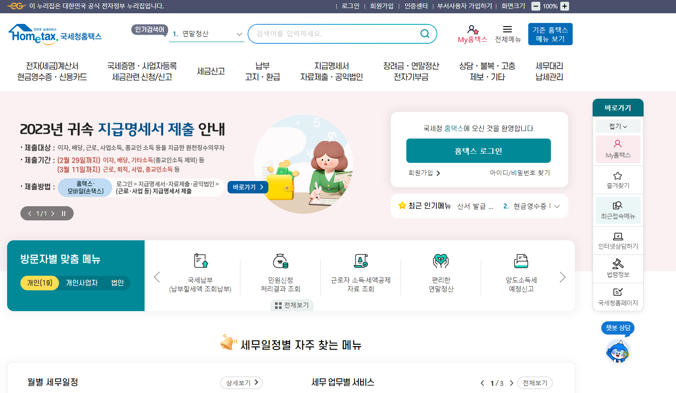The width and height of the screenshot is (676, 393).
Task: Open 양도소득세 예정신고 shortcut
Action: point(521,273)
